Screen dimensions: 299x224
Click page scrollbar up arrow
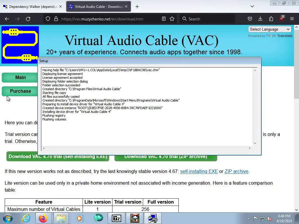point(297,27)
